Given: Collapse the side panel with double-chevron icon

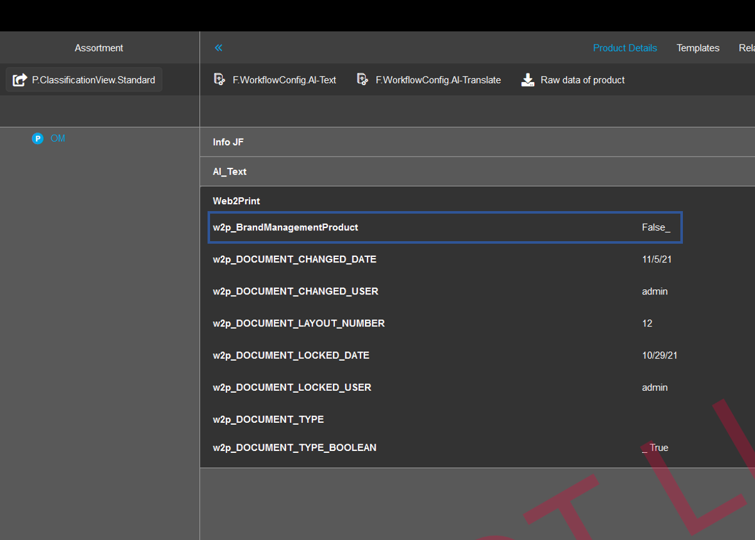Looking at the screenshot, I should tap(218, 48).
